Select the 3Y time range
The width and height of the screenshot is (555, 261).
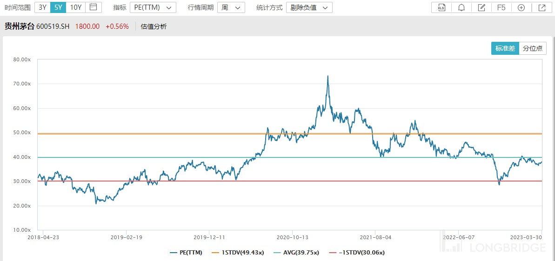click(x=42, y=7)
